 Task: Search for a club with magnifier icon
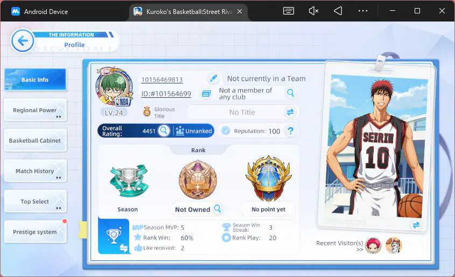pyautogui.click(x=290, y=93)
